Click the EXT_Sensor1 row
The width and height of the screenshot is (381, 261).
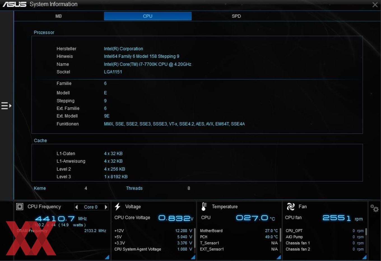coord(239,249)
